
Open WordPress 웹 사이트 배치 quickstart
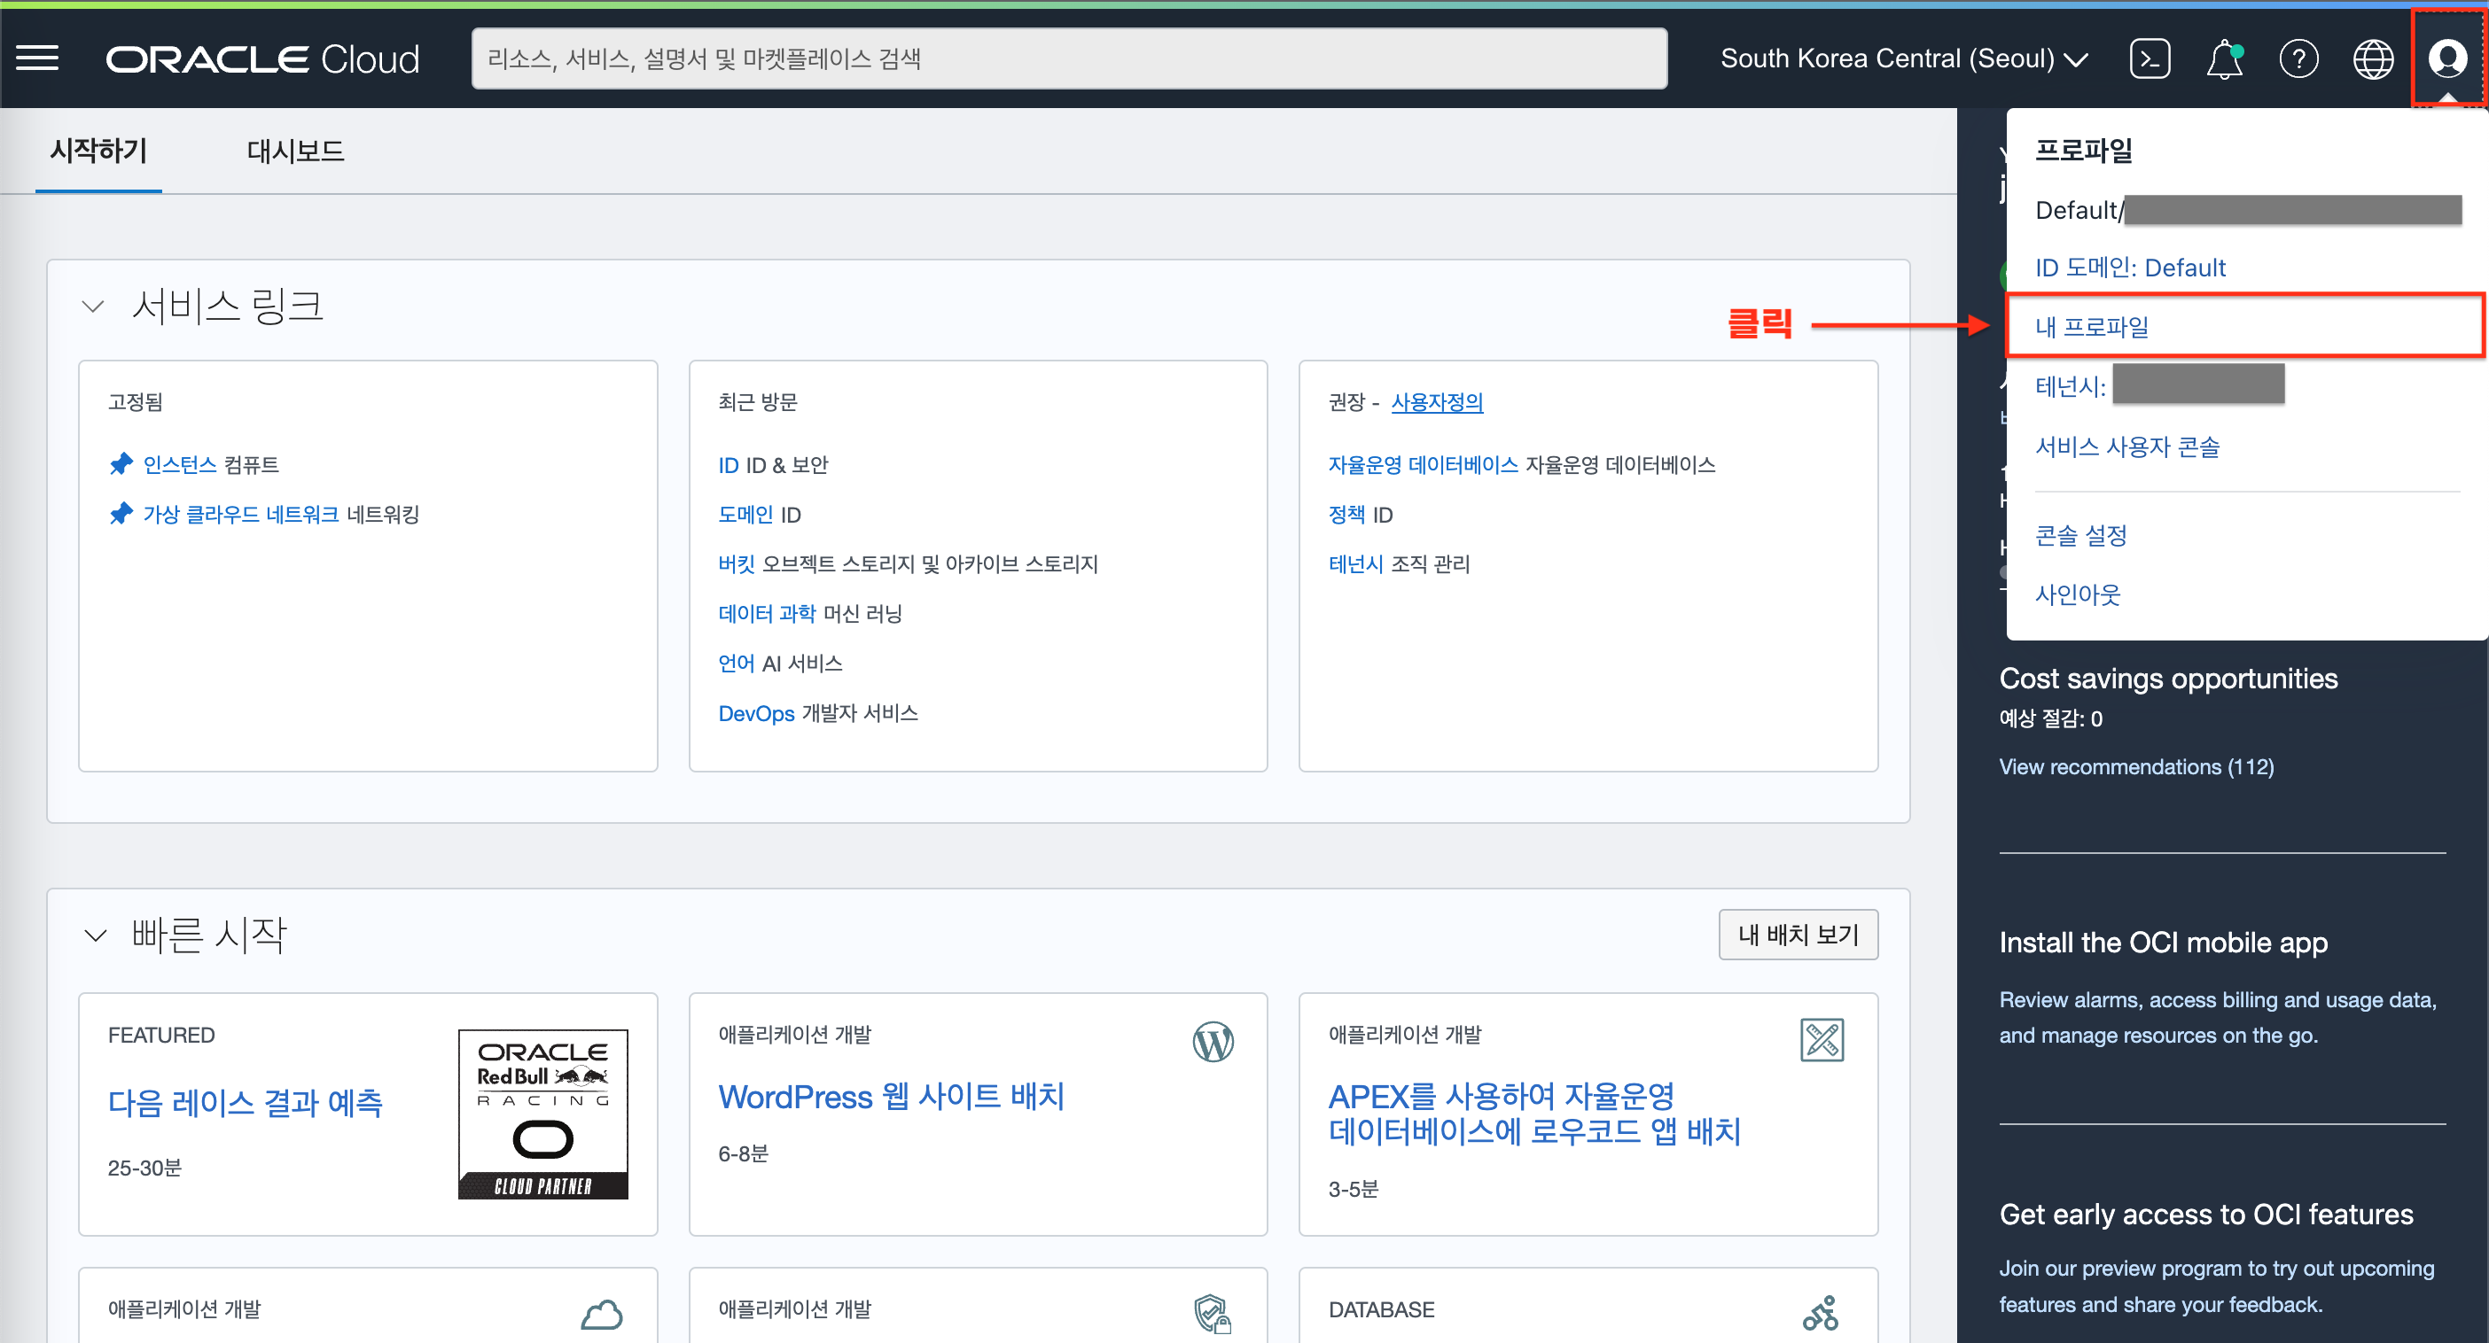(x=891, y=1096)
